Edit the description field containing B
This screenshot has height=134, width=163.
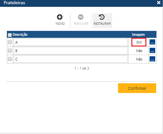(70, 51)
